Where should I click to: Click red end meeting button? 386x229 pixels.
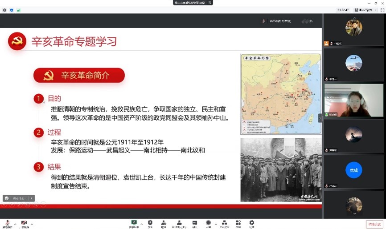click(x=374, y=224)
